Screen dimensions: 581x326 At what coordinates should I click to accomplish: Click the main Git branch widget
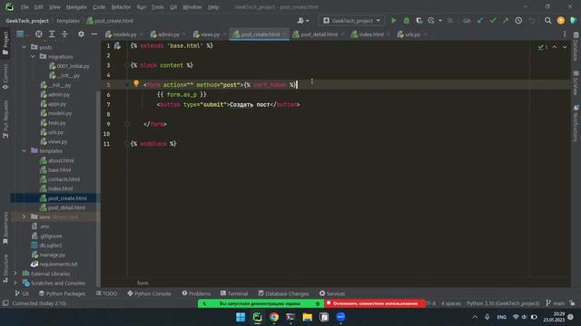[x=555, y=303]
